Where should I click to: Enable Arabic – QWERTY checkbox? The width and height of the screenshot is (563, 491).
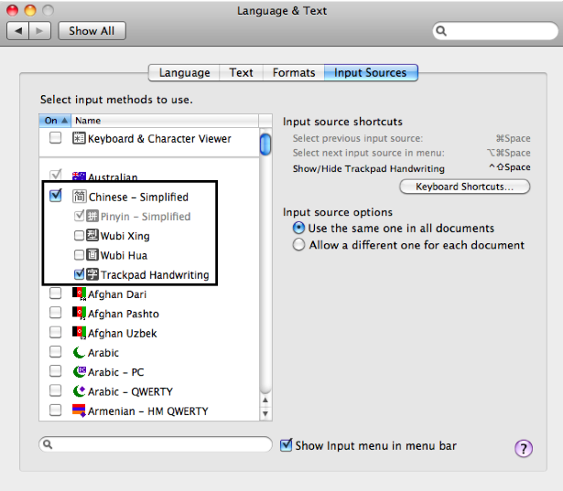55,390
